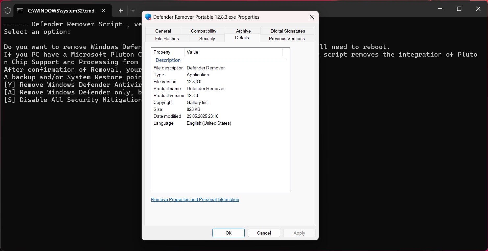Click the cmd.exe tab icon in terminal
Screen dimensions: 488x251
(20, 11)
